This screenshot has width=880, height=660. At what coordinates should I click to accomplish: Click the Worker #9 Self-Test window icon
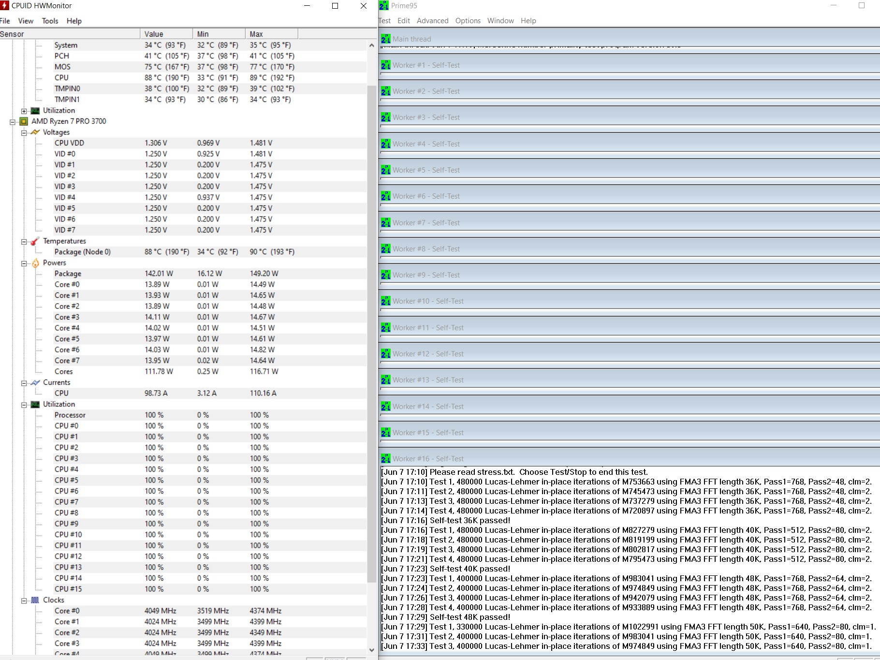click(386, 275)
